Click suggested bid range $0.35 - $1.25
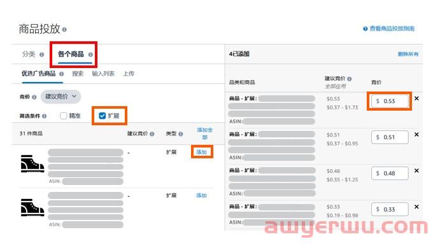The height and width of the screenshot is (246, 440). click(342, 180)
